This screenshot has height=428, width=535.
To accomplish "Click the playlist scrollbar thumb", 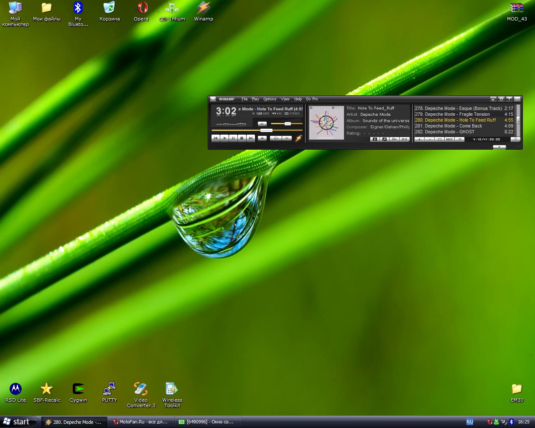I will tap(518, 120).
